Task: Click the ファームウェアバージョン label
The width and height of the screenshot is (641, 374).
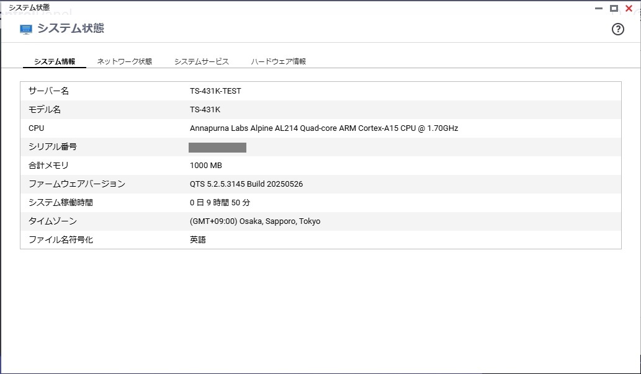Action: point(77,184)
